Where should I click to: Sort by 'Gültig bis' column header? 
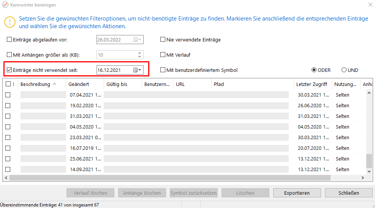[x=123, y=84]
